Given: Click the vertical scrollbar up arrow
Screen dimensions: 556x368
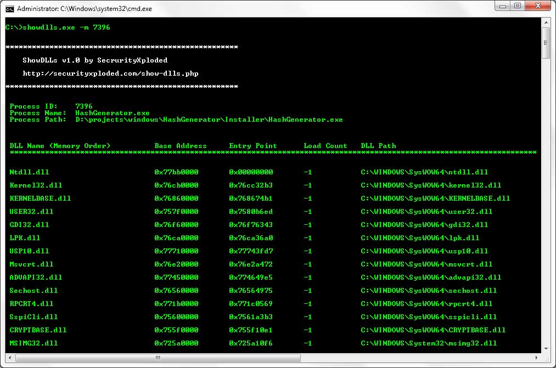Looking at the screenshot, I should (546, 22).
